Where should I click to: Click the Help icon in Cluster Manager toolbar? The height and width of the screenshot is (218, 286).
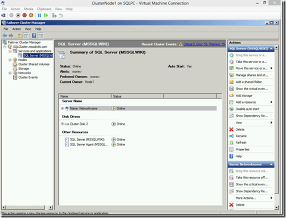pyautogui.click(x=34, y=35)
